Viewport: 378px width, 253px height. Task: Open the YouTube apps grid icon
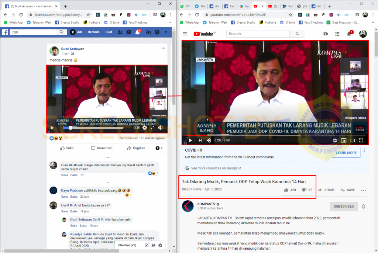point(337,34)
